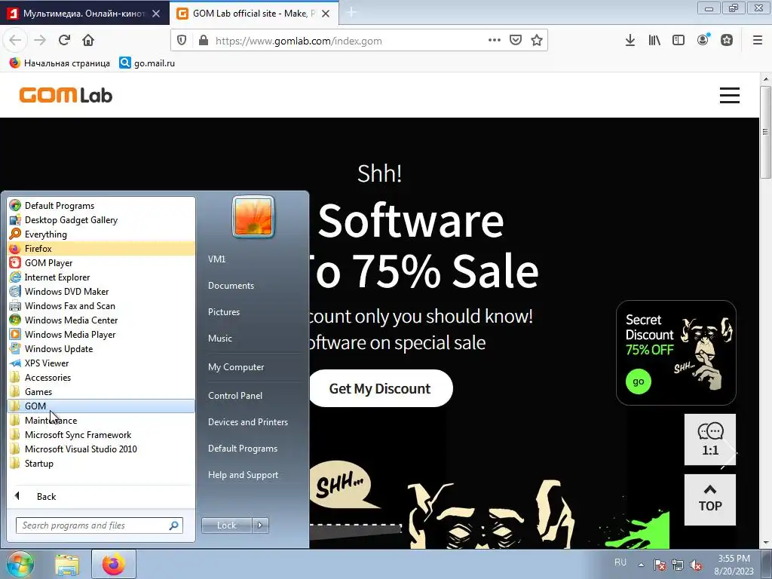Expand the Startup folder

pos(102,464)
